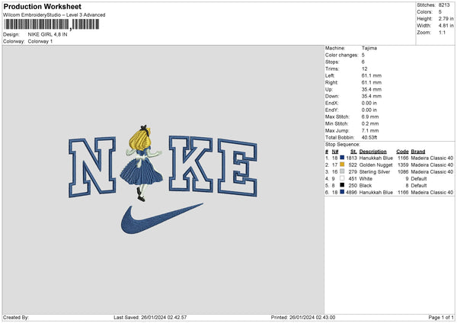
Task: Click code 1359 in the Golden Nugget row
Action: (x=403, y=165)
